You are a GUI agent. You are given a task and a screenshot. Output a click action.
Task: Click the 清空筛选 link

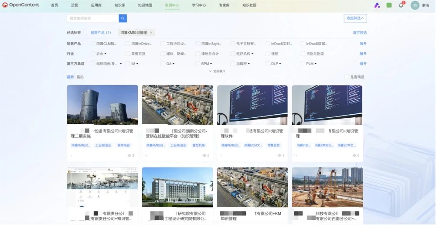tap(359, 33)
